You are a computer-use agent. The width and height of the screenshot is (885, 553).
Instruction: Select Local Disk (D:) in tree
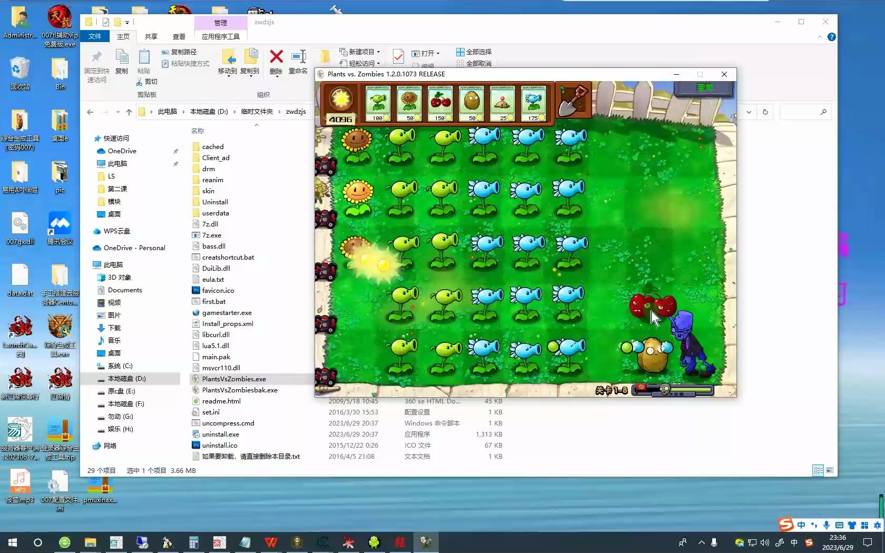(x=126, y=379)
